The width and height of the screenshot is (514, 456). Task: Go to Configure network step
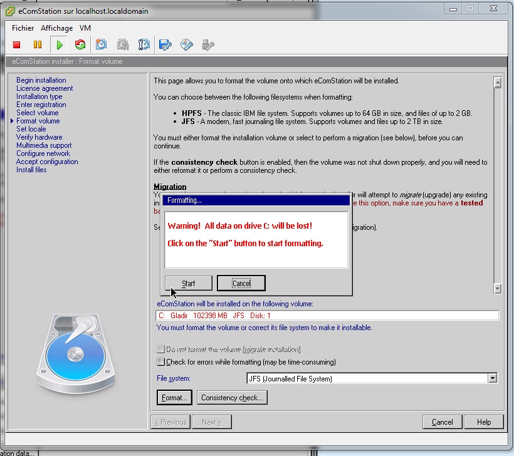43,153
